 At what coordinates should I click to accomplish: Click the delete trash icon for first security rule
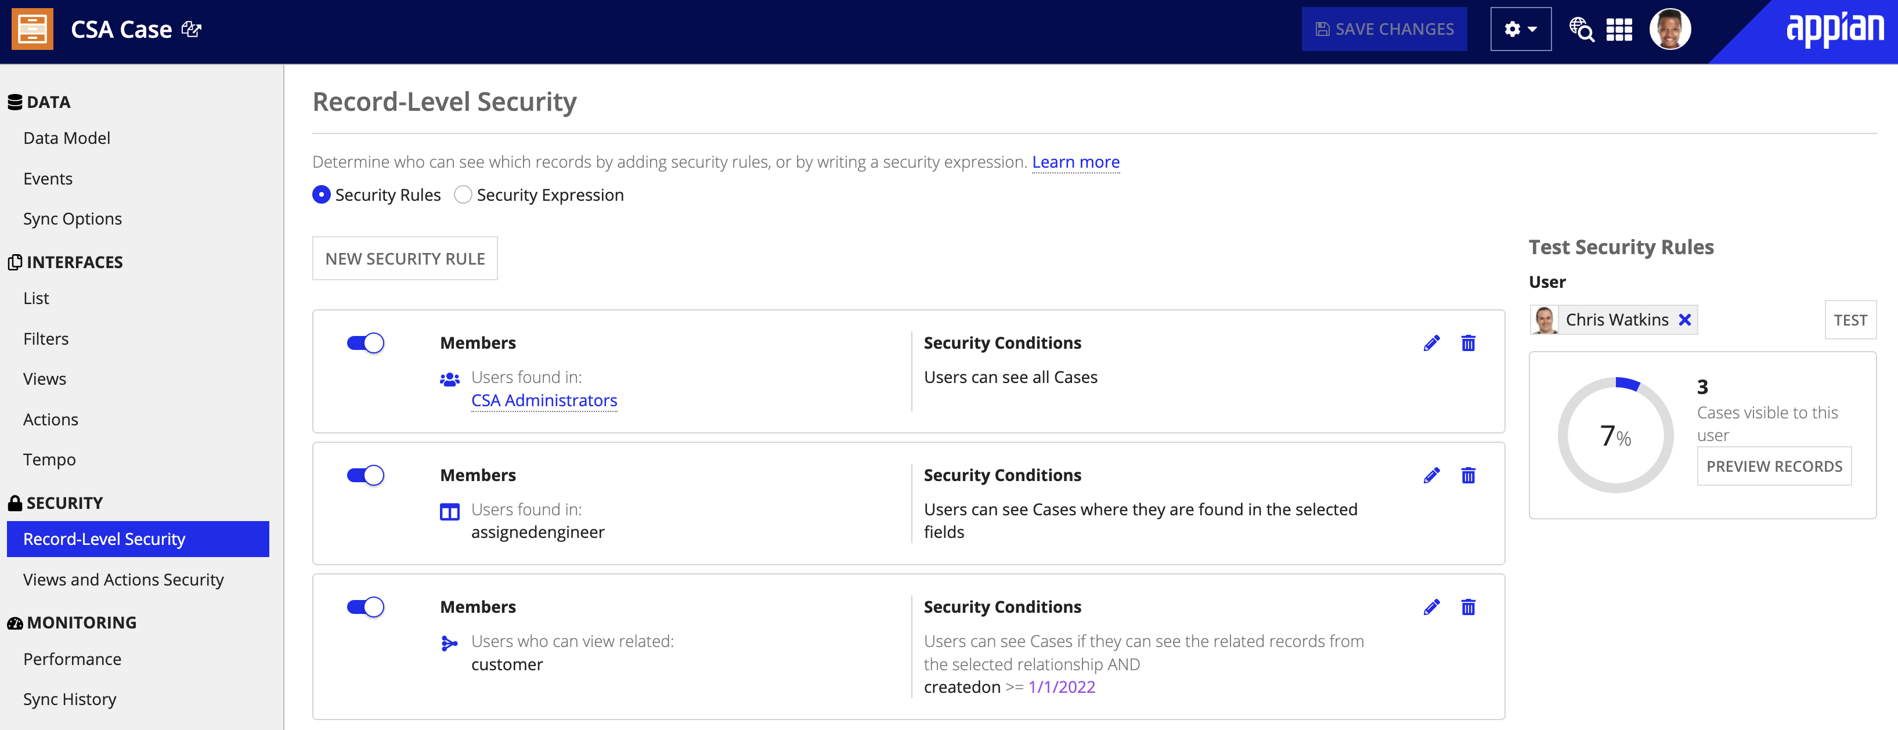[x=1470, y=341]
